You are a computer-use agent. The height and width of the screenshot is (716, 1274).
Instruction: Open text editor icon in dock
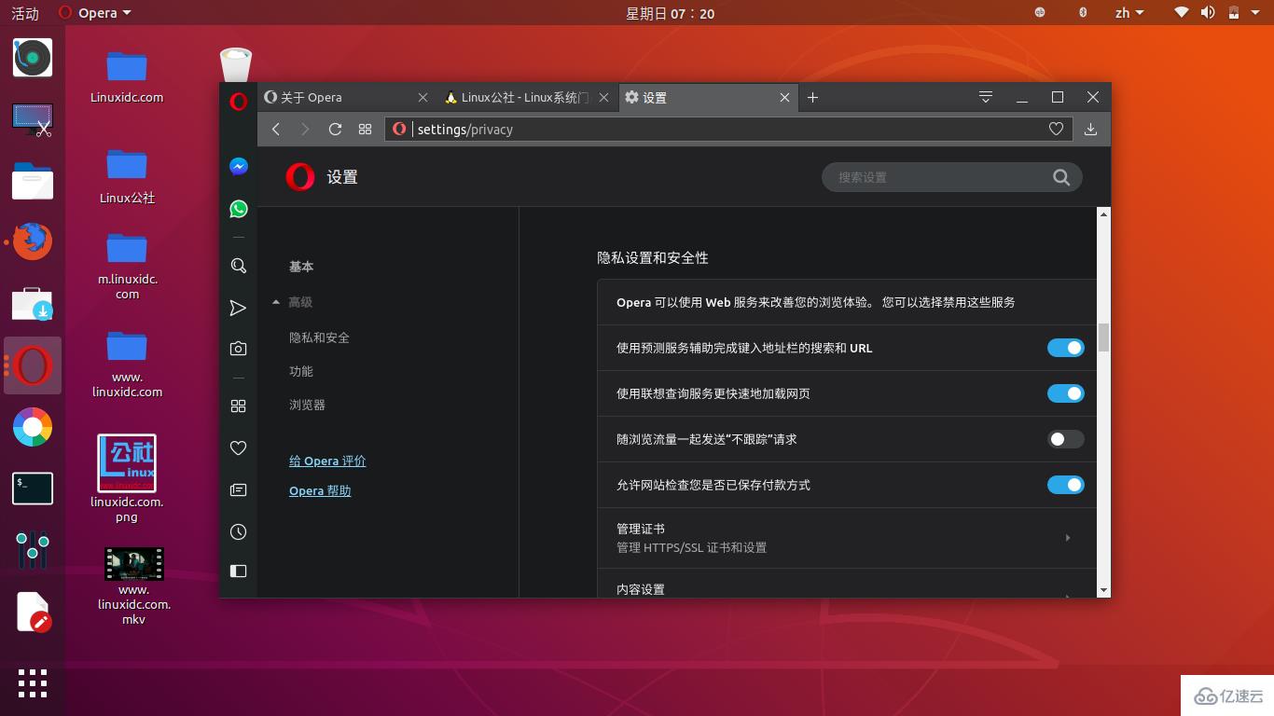[33, 613]
